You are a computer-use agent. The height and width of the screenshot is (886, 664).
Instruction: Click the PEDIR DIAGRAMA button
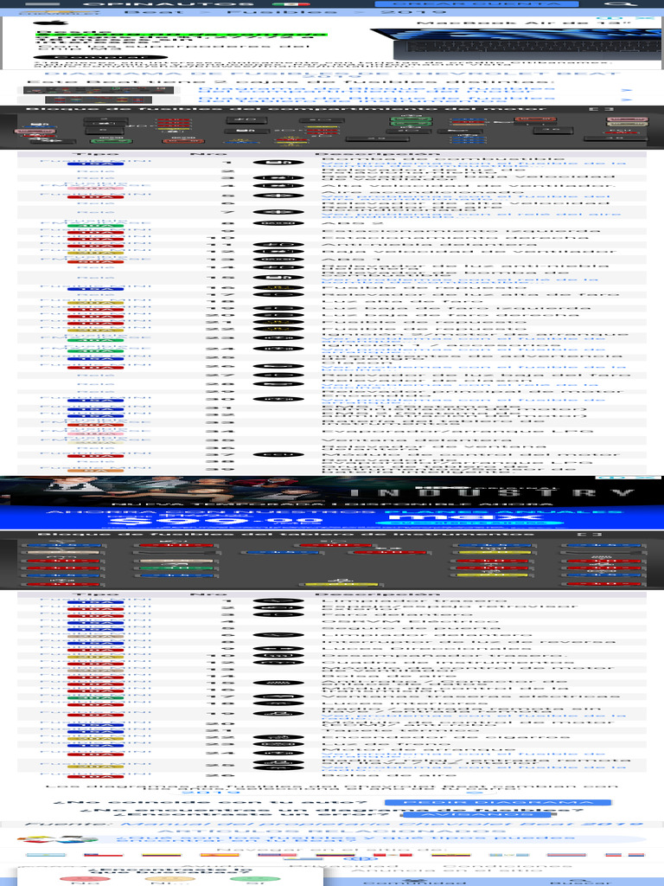498,802
